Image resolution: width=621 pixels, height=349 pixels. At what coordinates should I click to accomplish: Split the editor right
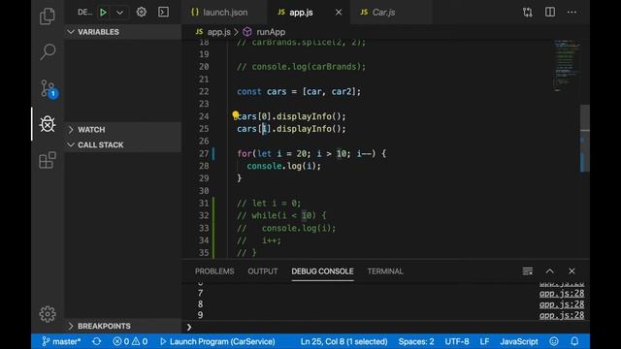(x=550, y=12)
